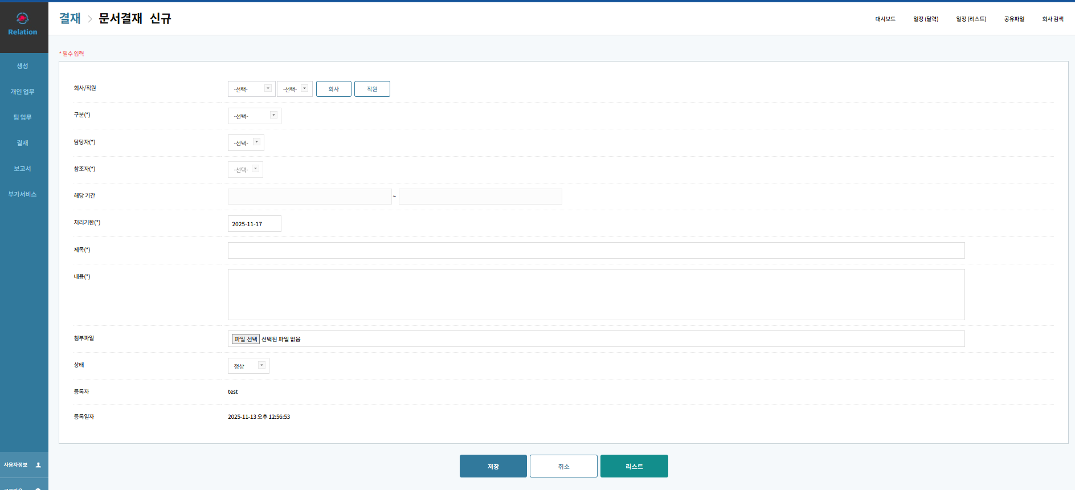Open the 생성 sidebar menu
The width and height of the screenshot is (1075, 490).
tap(23, 66)
